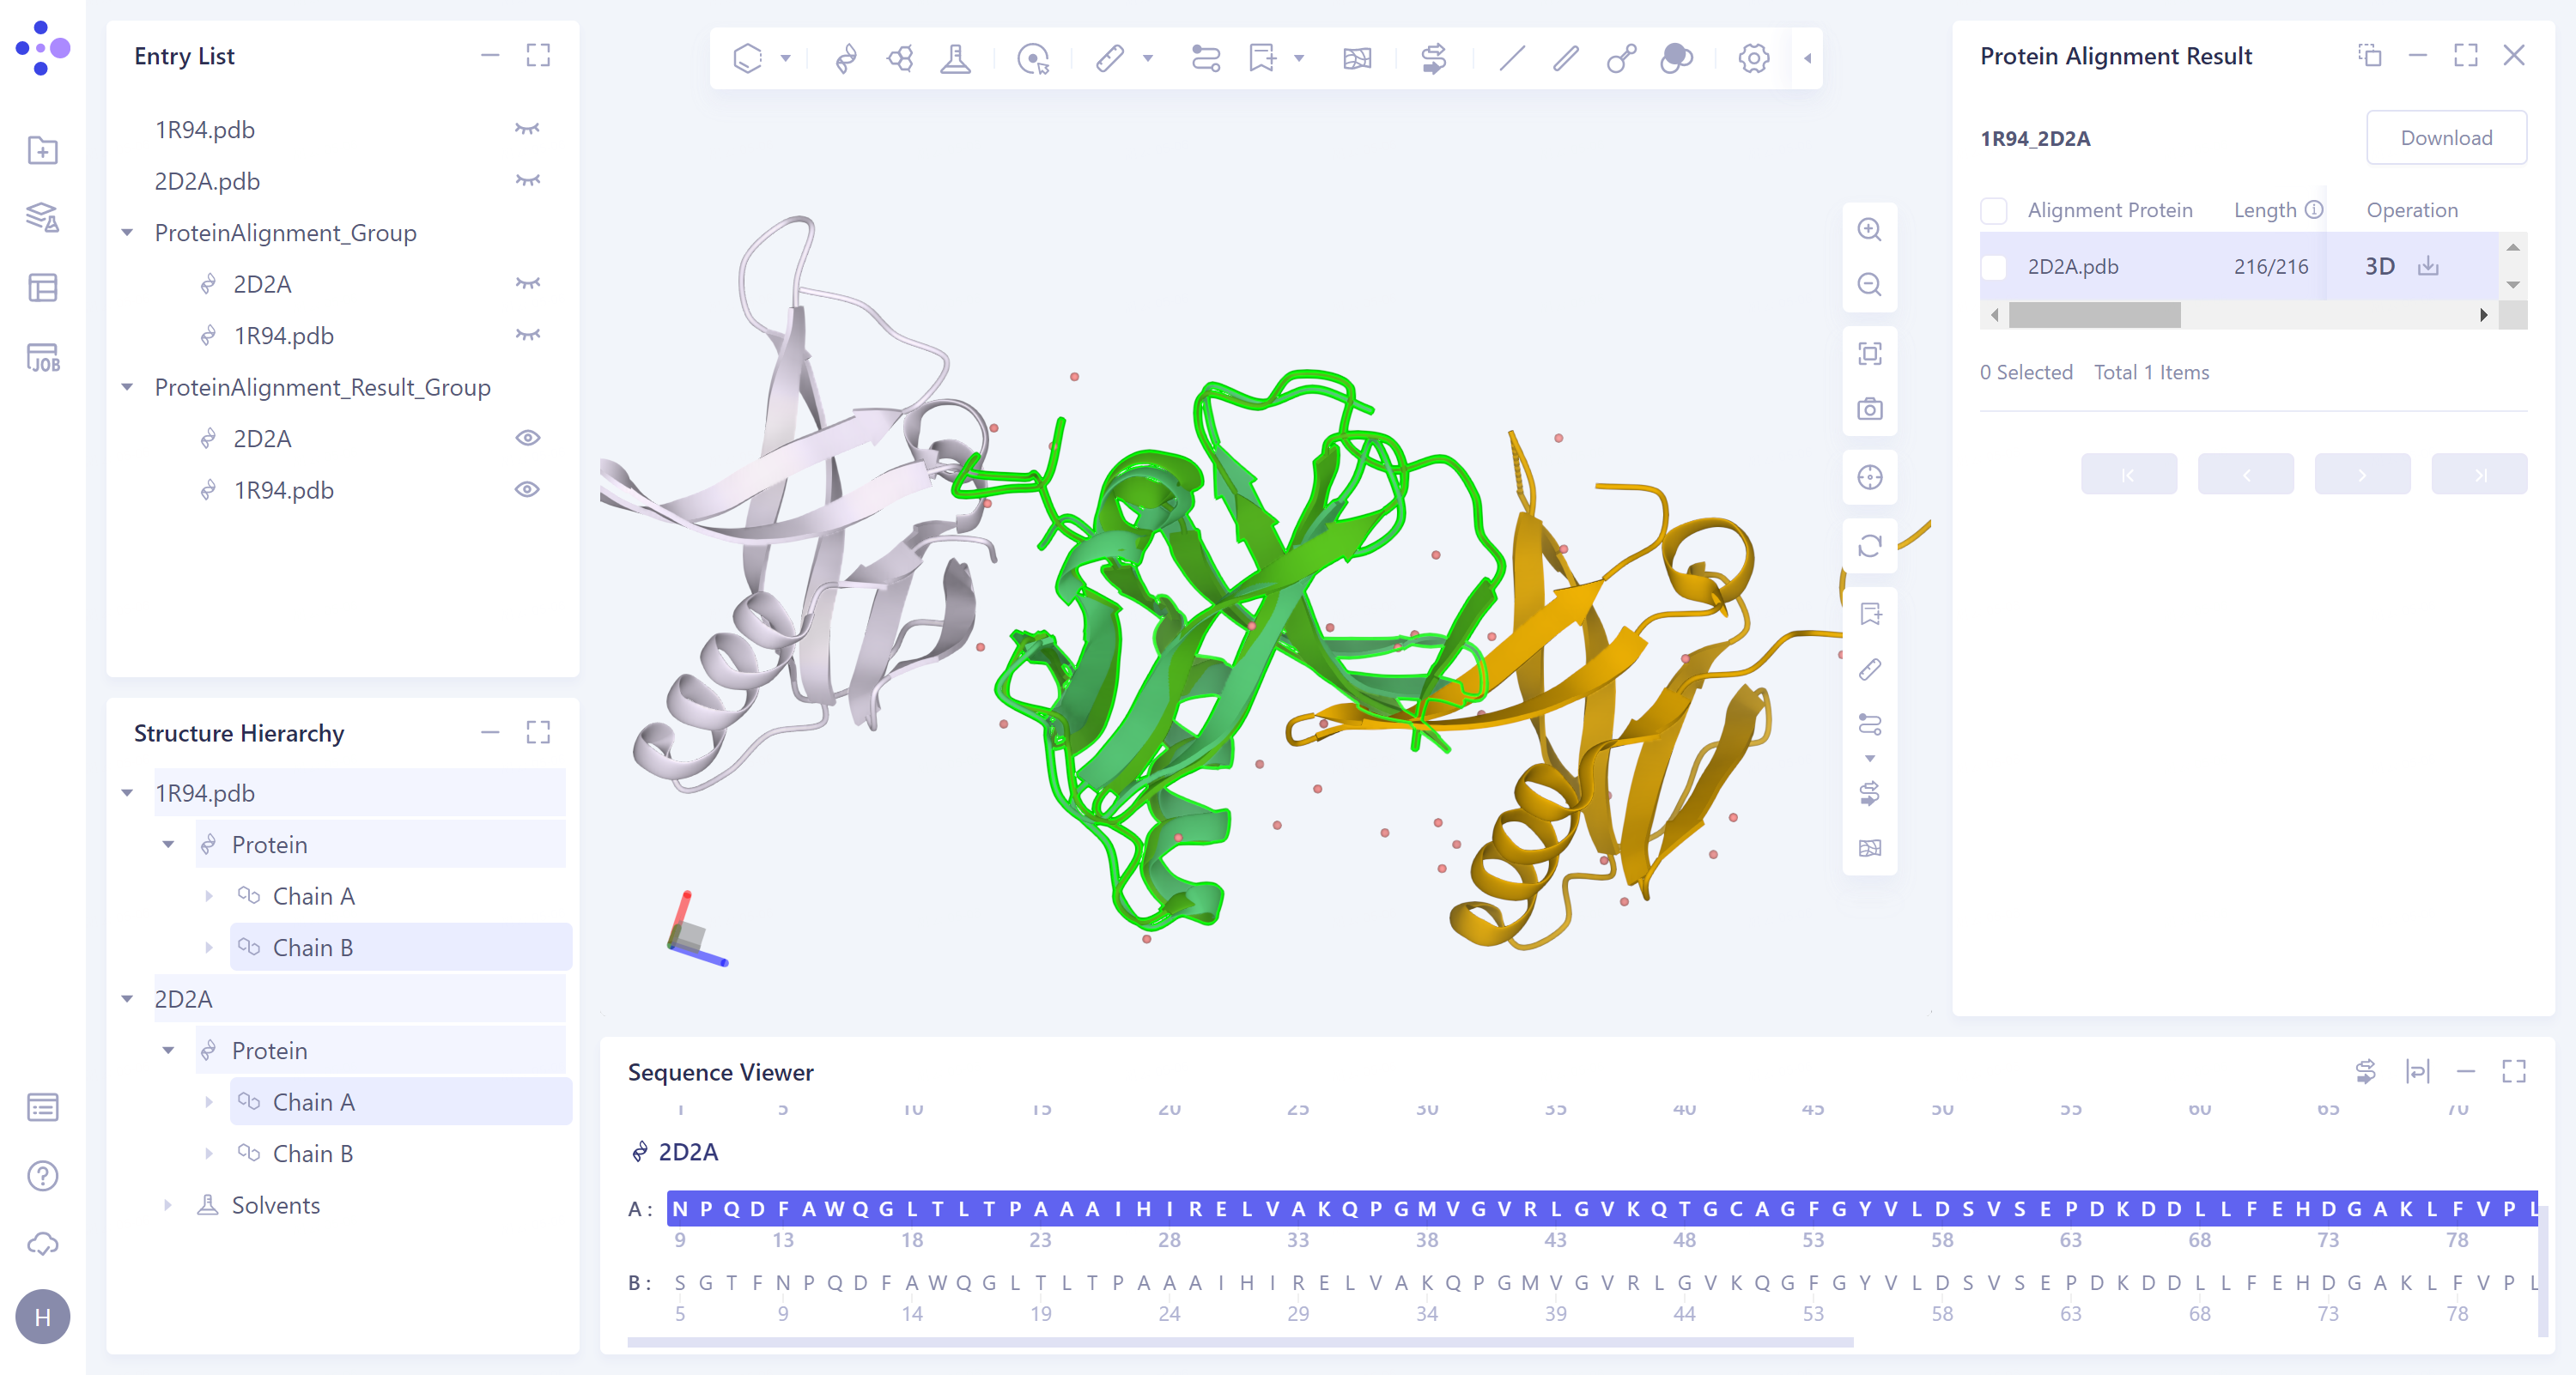This screenshot has width=2576, height=1375.
Task: Expand Solvents in Structure Hierarchy
Action: [168, 1205]
